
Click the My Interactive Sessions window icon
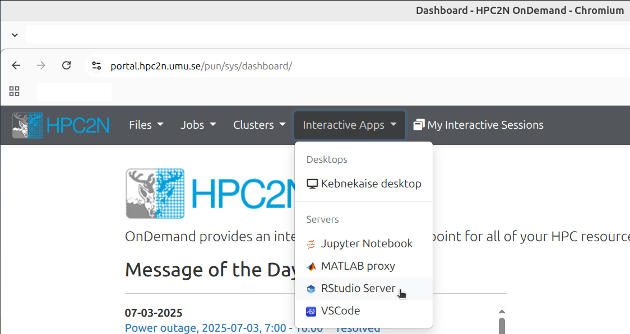point(418,124)
